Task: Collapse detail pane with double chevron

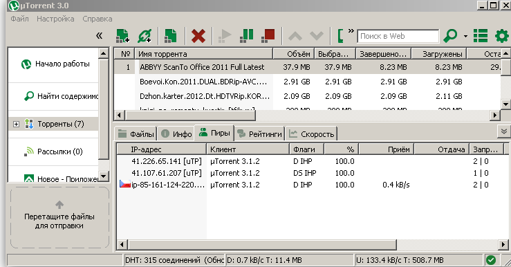Action: point(504,131)
